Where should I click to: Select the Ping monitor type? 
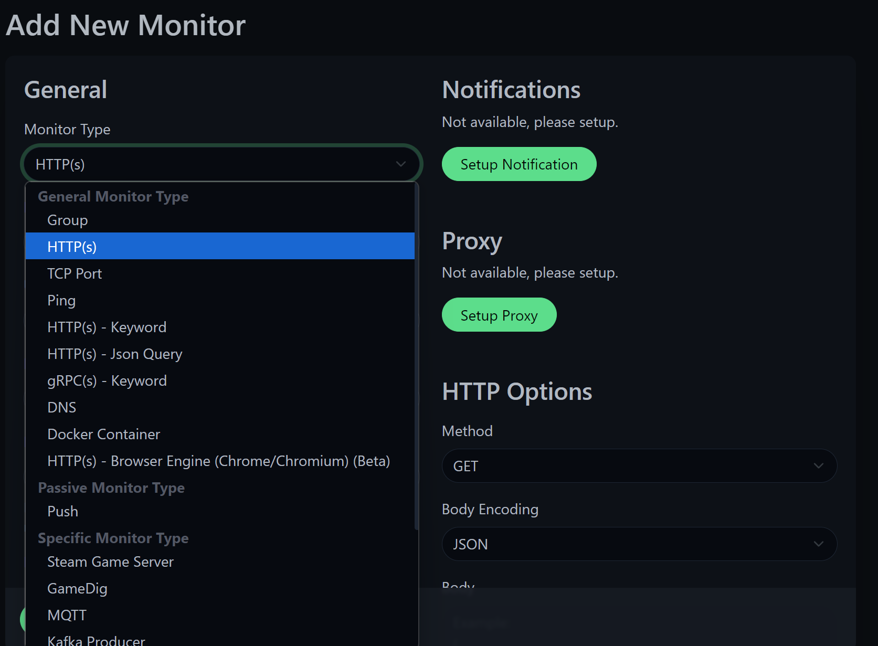point(61,300)
